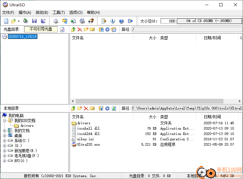The width and height of the screenshot is (243, 179).
Task: Sort disc list by 文件名 column header
Action: (101, 38)
